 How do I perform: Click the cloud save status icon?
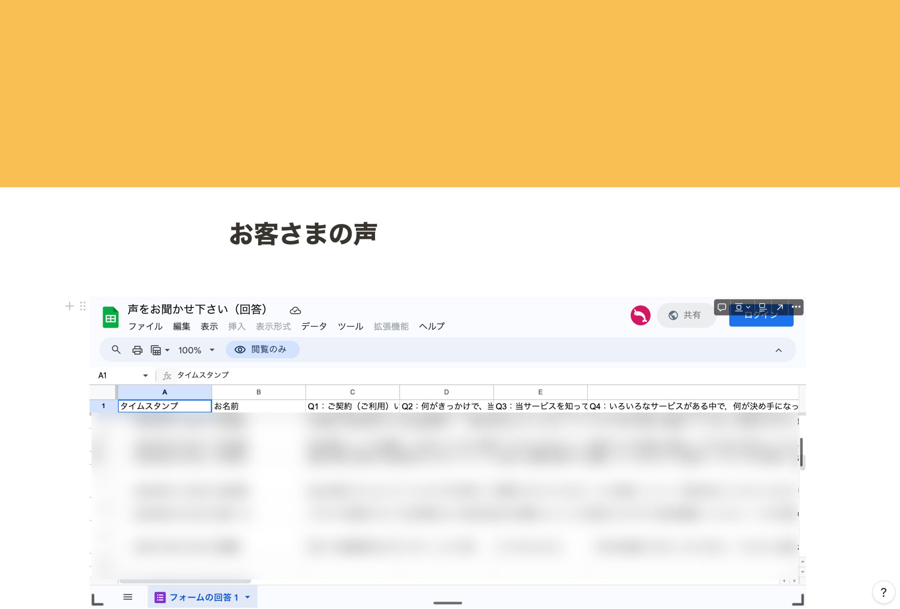tap(295, 311)
